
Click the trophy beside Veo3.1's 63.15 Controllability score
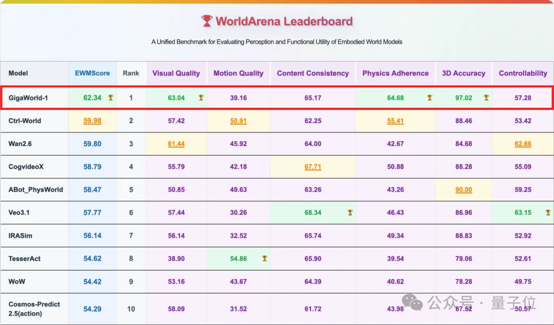(x=548, y=213)
